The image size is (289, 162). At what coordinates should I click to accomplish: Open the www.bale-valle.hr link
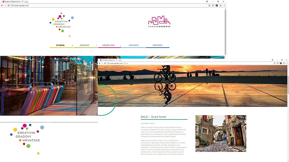tap(148, 123)
